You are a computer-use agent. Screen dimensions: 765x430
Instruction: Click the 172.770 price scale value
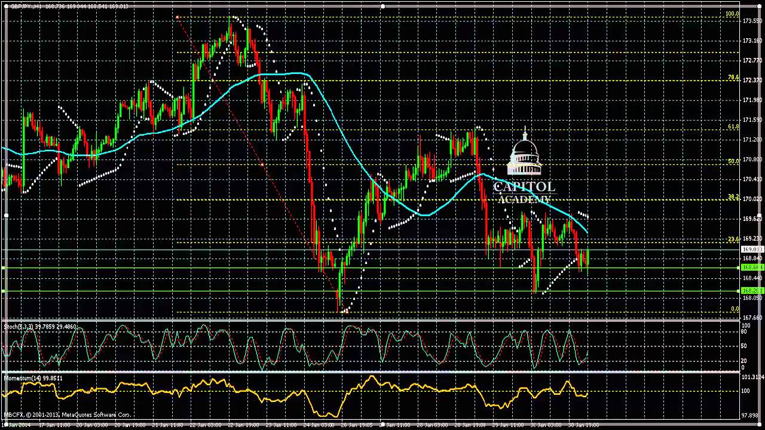[x=752, y=60]
